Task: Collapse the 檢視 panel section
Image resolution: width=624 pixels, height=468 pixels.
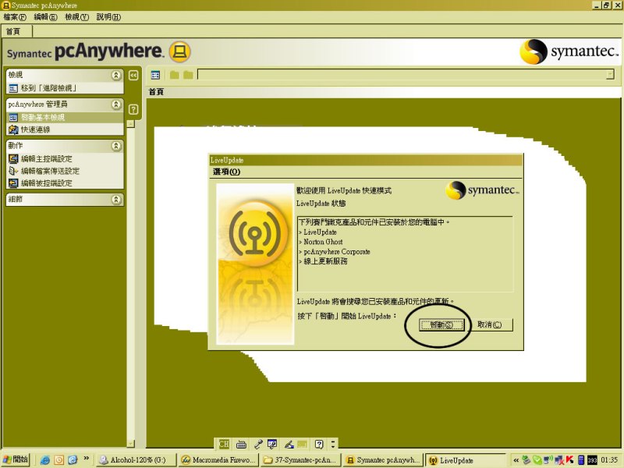Action: [x=115, y=75]
